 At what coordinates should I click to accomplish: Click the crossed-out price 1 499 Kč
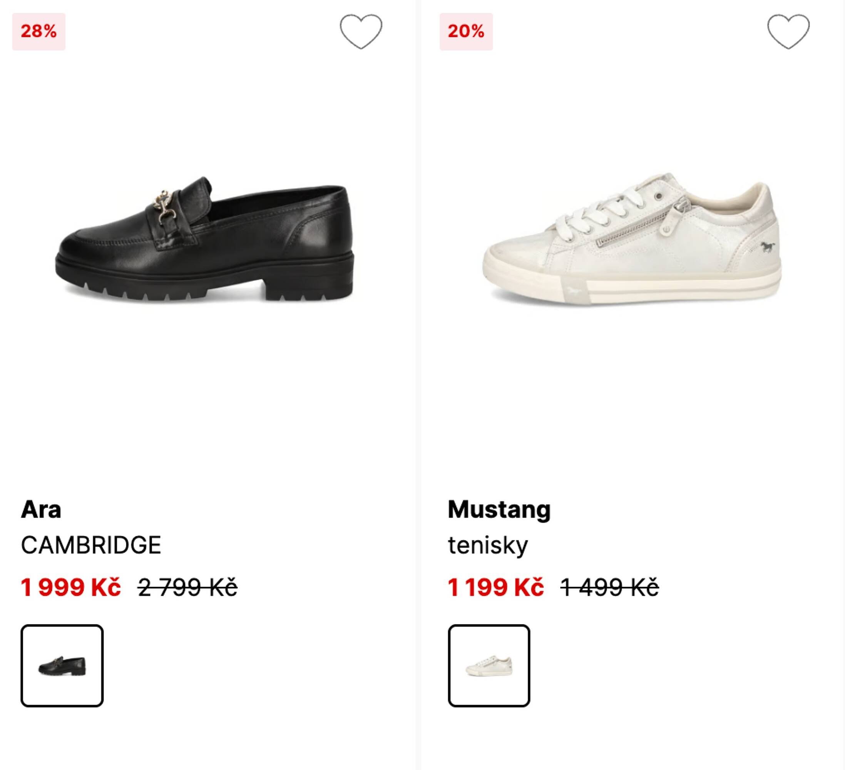(x=609, y=587)
